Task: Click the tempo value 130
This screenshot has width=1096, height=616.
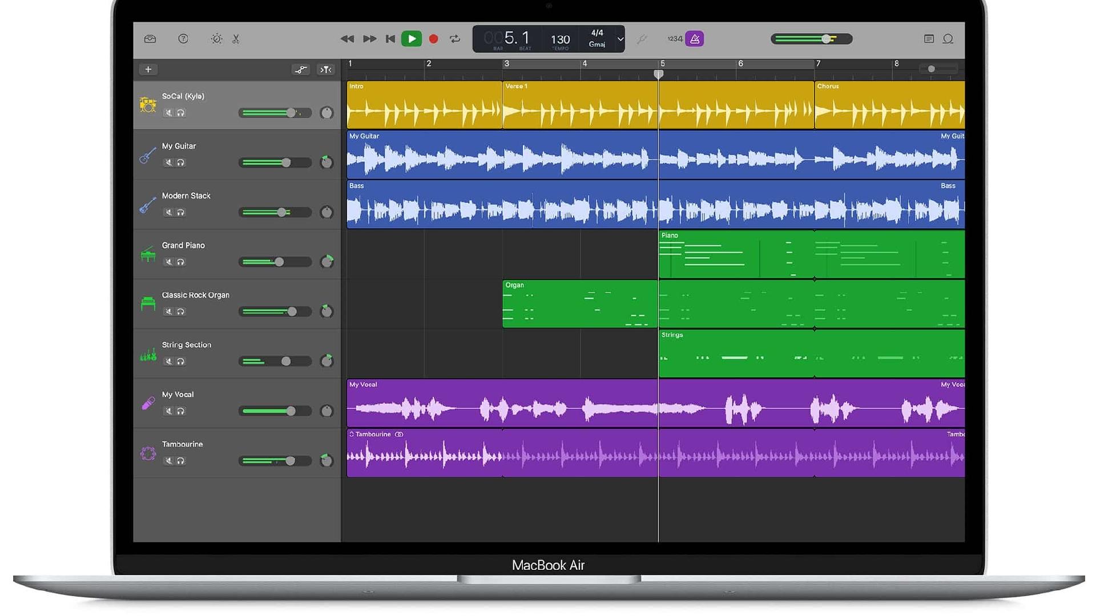Action: [x=560, y=39]
